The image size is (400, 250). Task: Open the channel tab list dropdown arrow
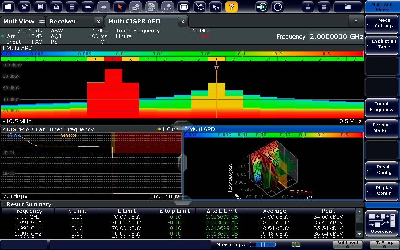[x=356, y=21]
